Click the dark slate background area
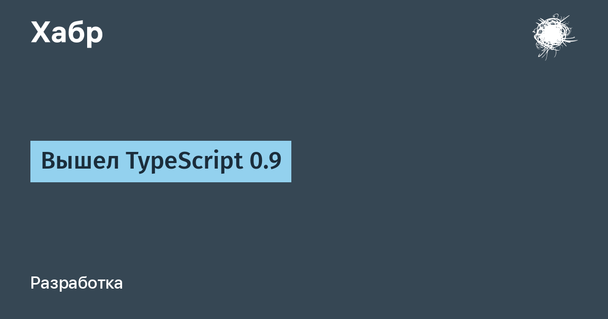 coord(405,228)
